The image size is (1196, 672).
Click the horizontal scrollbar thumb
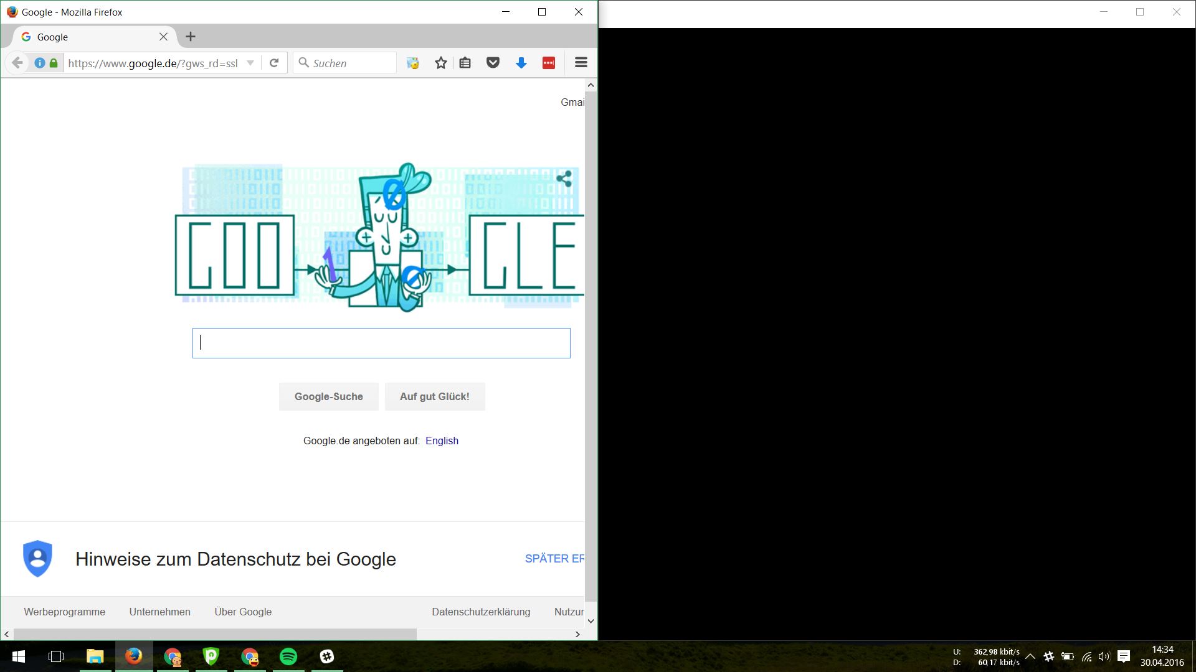coord(215,634)
